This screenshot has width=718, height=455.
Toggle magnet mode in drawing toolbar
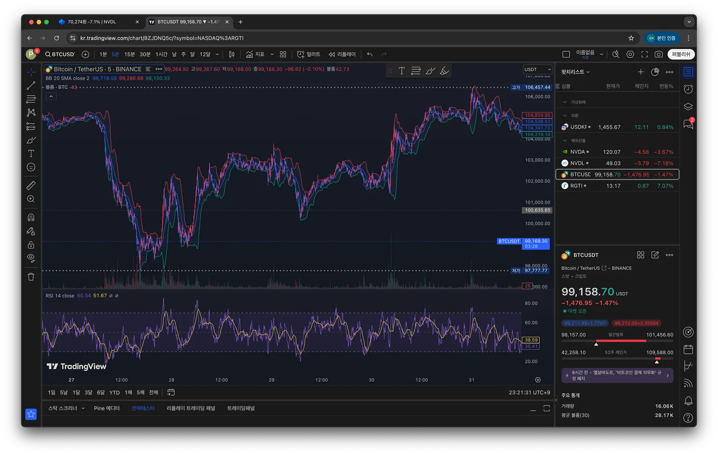pyautogui.click(x=31, y=217)
